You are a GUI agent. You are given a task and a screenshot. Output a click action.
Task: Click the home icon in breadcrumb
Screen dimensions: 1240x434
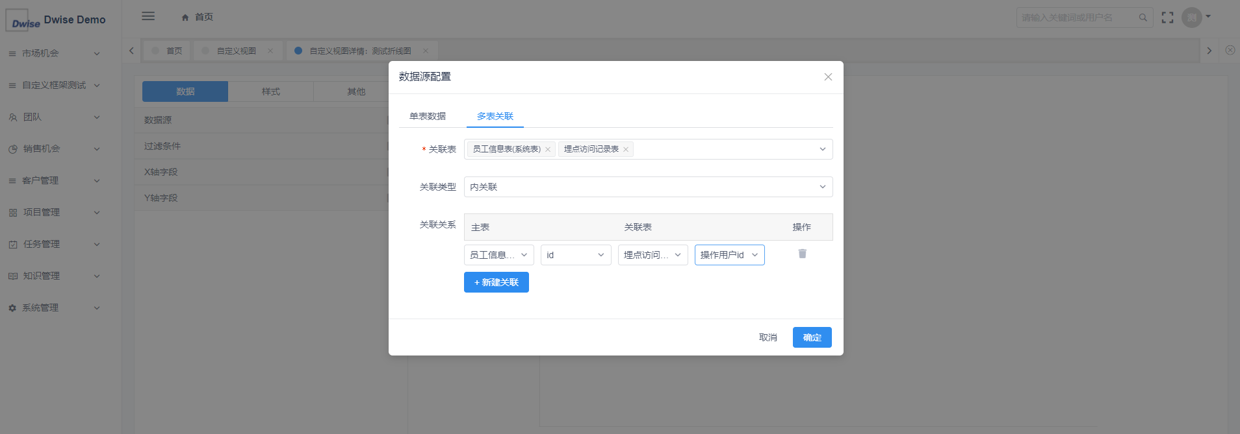185,18
